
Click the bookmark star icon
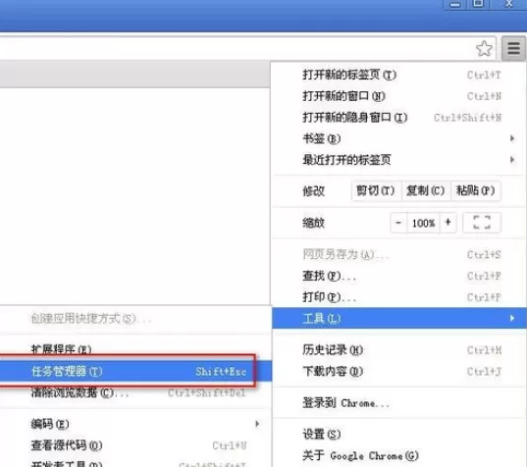tap(485, 49)
